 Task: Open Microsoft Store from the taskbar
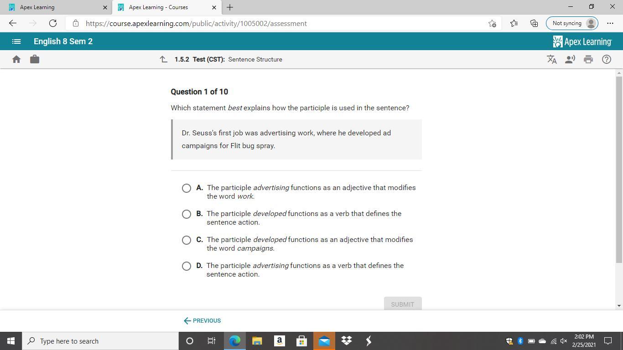tap(302, 341)
